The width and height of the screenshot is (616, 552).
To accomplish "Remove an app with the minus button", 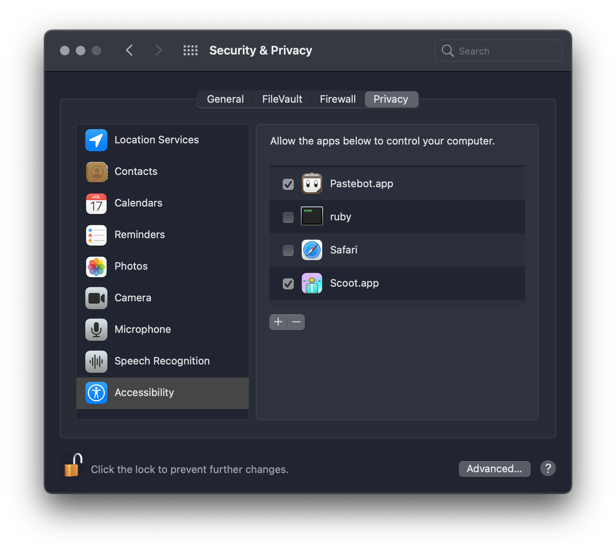I will 296,322.
